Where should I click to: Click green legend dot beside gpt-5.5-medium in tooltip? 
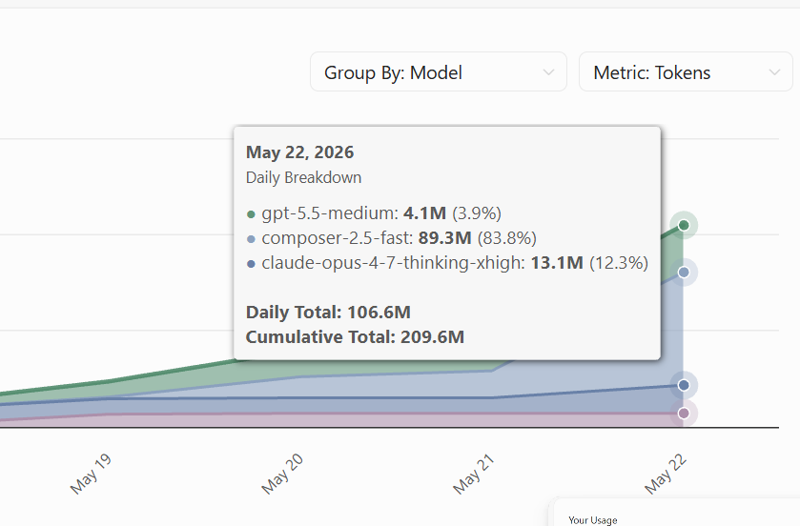pos(251,214)
